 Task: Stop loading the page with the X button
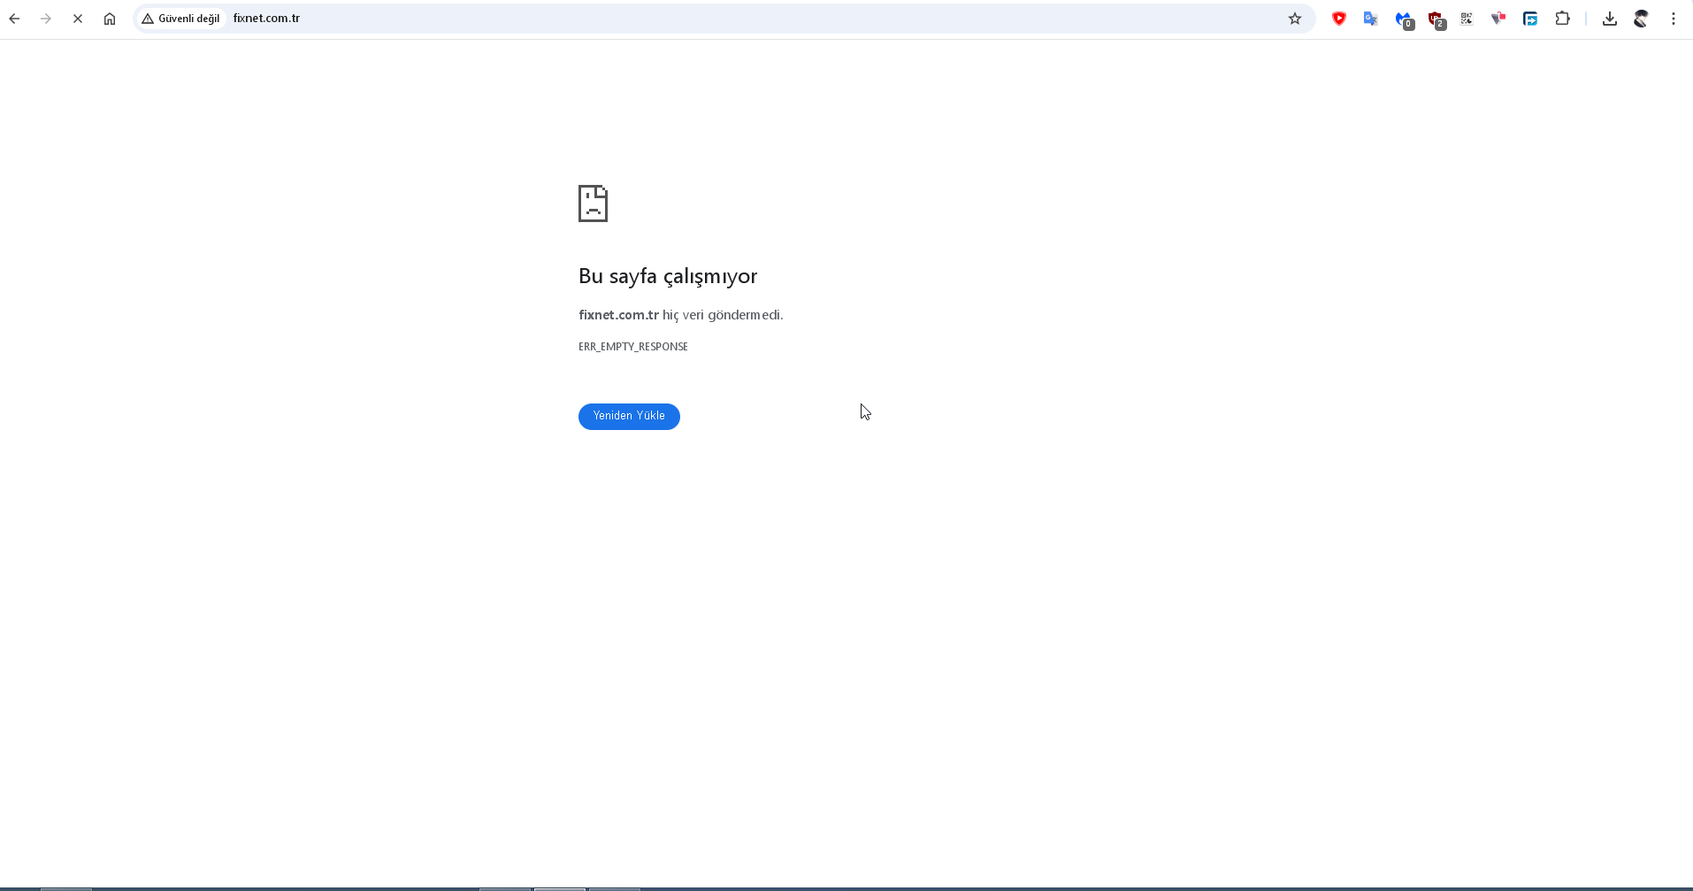coord(78,19)
